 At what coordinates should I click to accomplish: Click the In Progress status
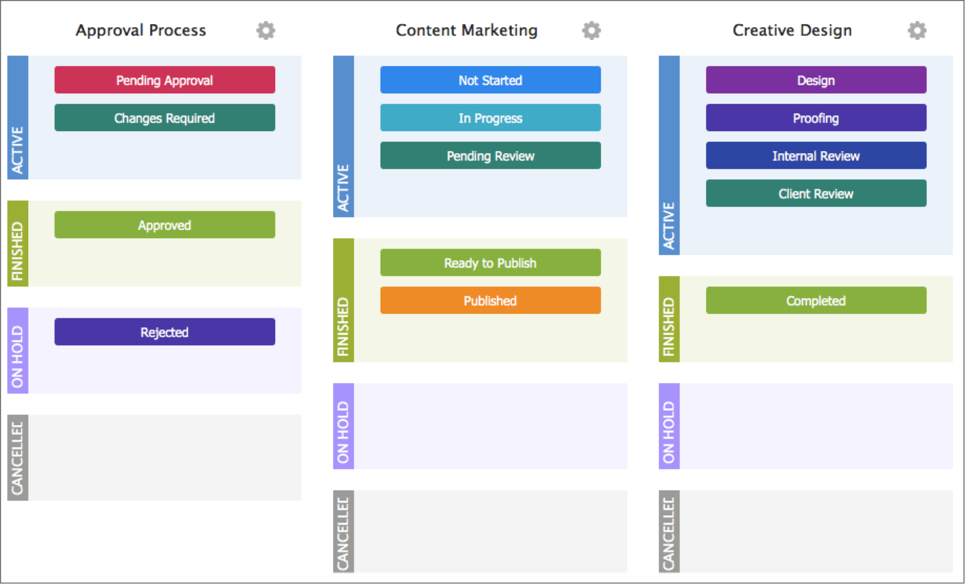tap(490, 118)
